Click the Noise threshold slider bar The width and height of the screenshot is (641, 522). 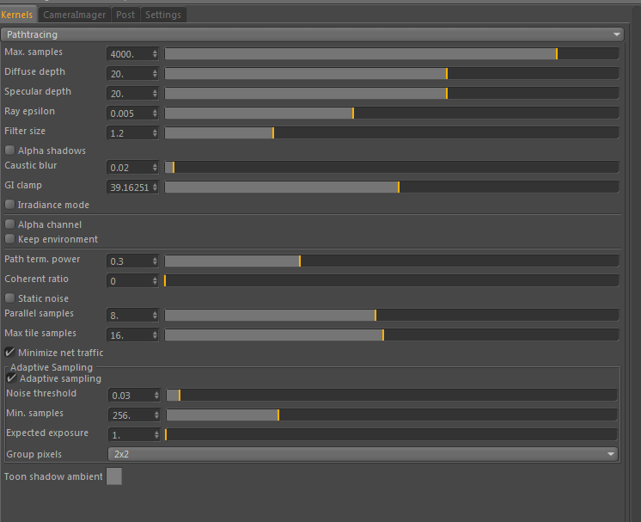click(x=392, y=396)
